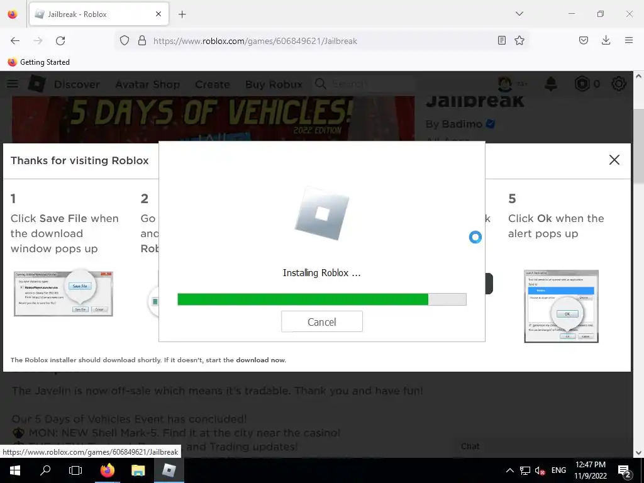Open tracking protection shield info

tap(124, 41)
